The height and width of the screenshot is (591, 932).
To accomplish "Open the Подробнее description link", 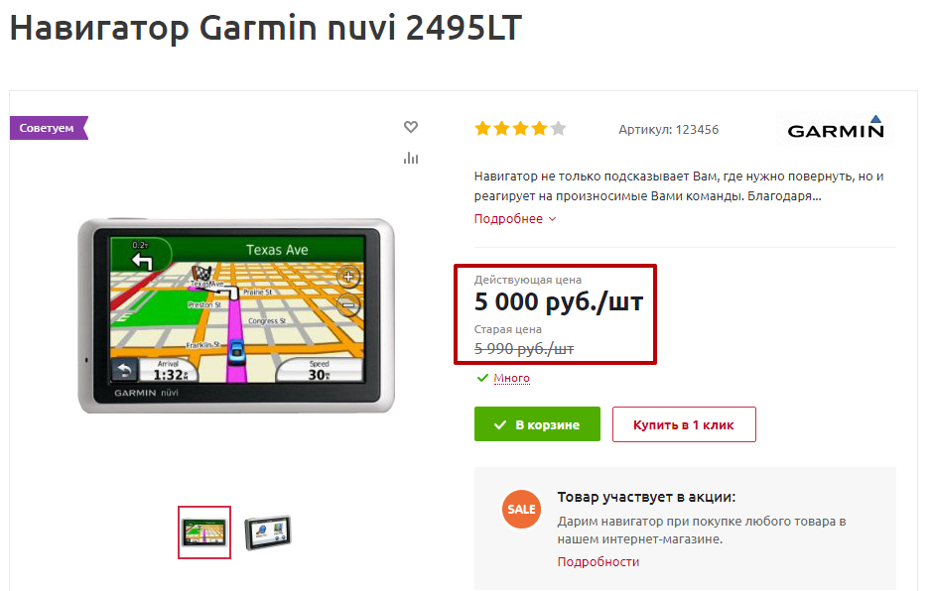I will 508,218.
